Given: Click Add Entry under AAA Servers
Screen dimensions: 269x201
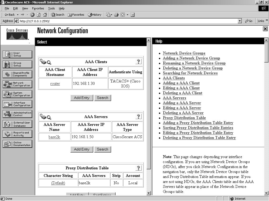Looking at the screenshot, I should click(x=82, y=149).
